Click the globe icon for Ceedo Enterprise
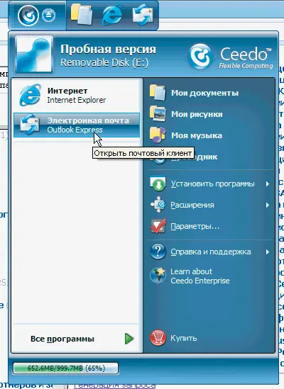 click(158, 275)
